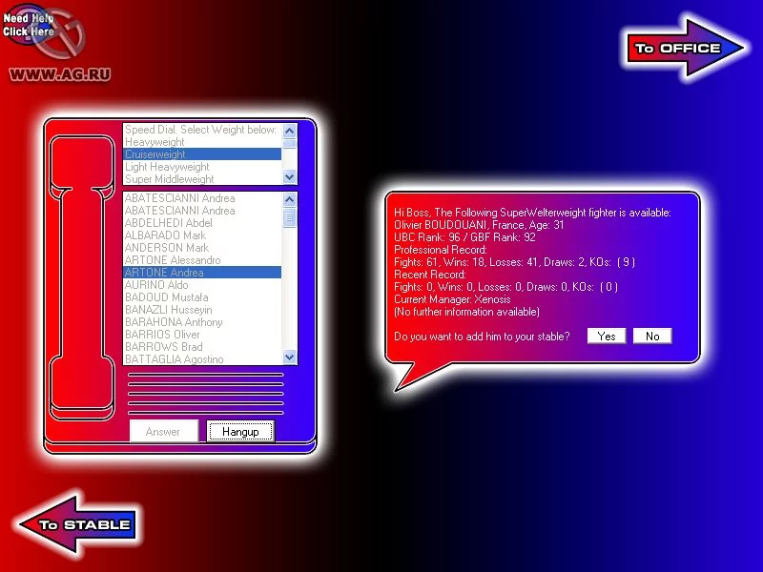Click Yes to add the fighter
Screen dimensions: 763x572
pyautogui.click(x=607, y=337)
